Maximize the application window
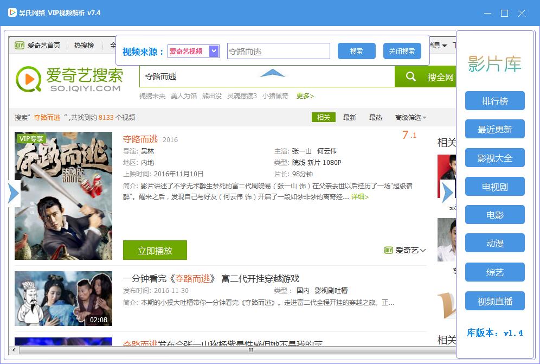Screen dimensions: 540x364 (x=505, y=13)
